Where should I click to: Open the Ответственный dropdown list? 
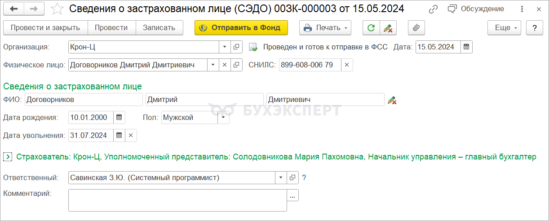281,178
